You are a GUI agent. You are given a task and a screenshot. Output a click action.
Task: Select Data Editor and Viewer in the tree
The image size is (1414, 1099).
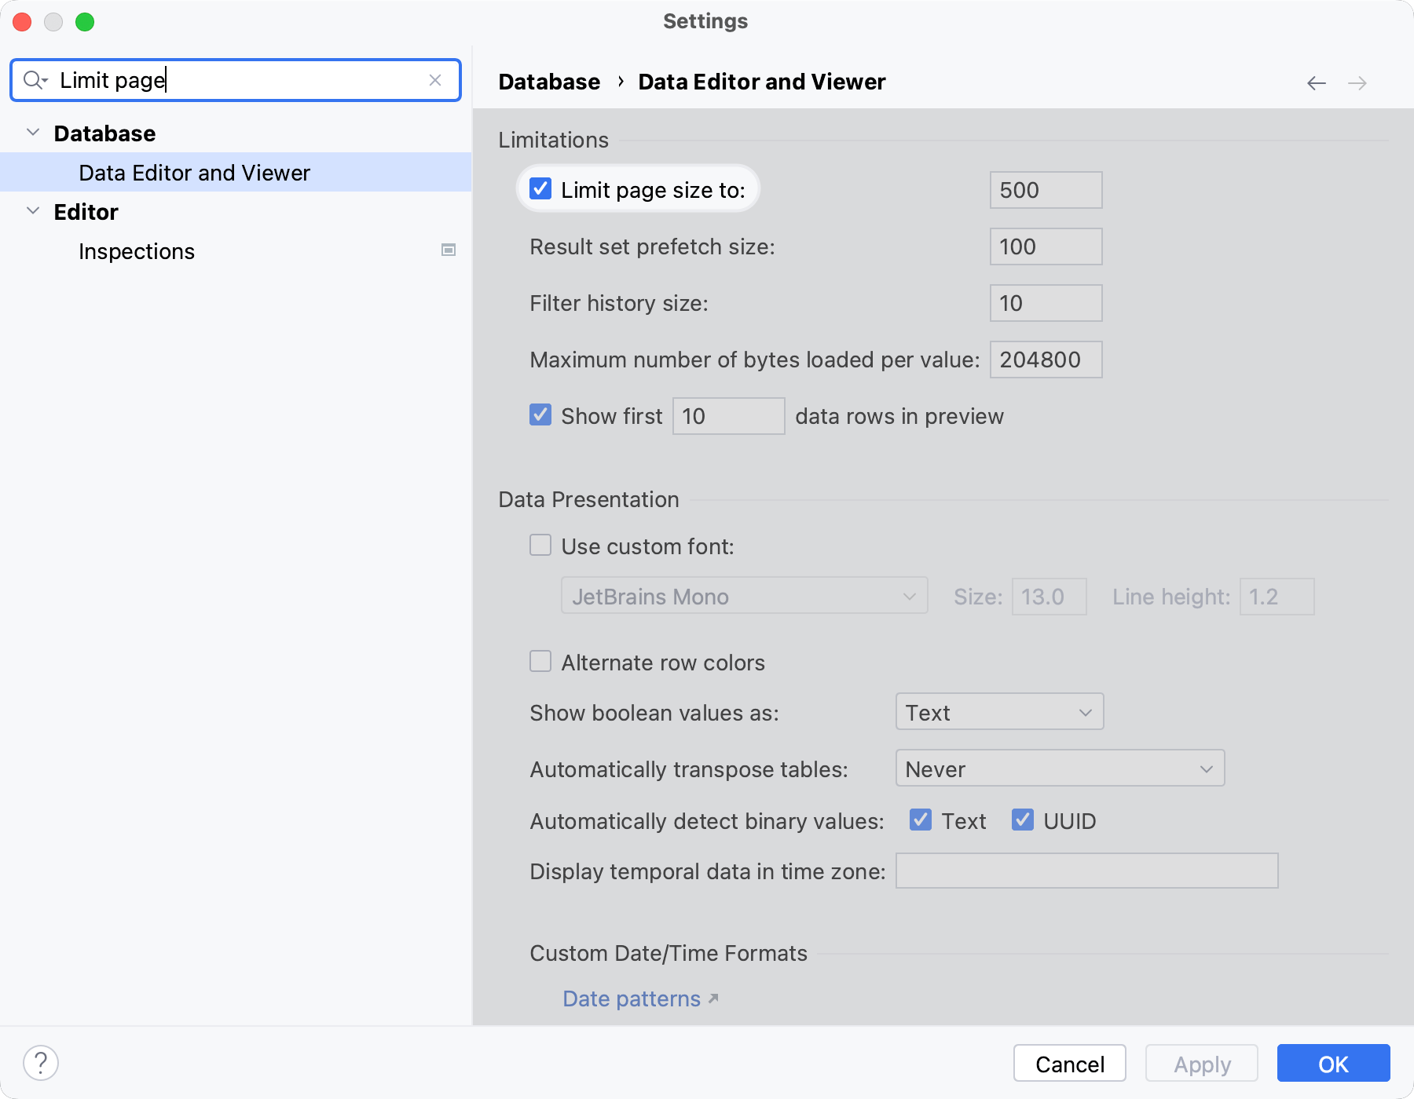pos(193,172)
